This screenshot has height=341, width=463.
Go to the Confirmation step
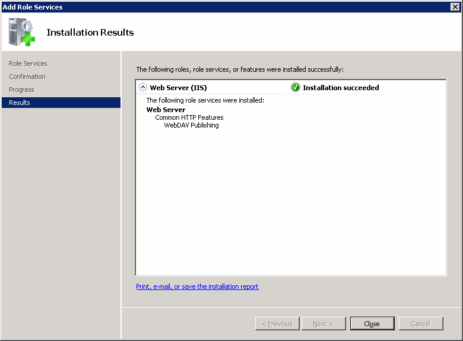pyautogui.click(x=27, y=77)
